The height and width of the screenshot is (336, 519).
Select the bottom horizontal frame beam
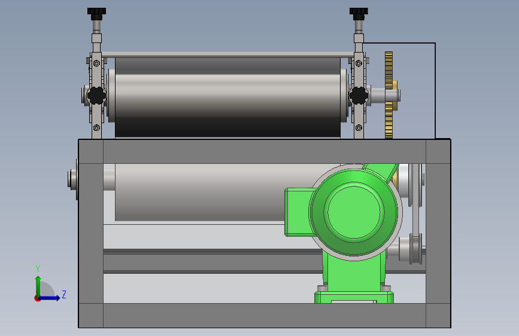pos(265,316)
